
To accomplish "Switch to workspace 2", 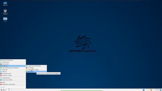I will [11, 90].
